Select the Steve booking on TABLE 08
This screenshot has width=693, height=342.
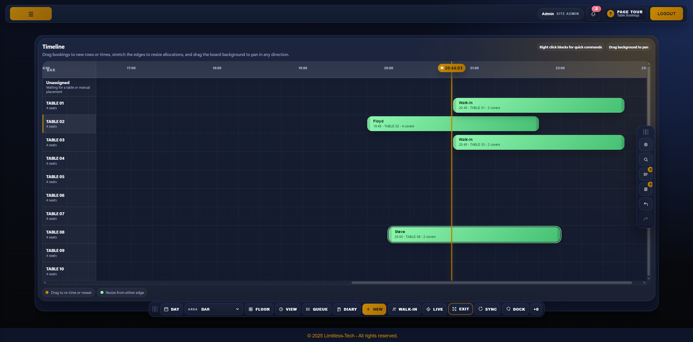474,234
